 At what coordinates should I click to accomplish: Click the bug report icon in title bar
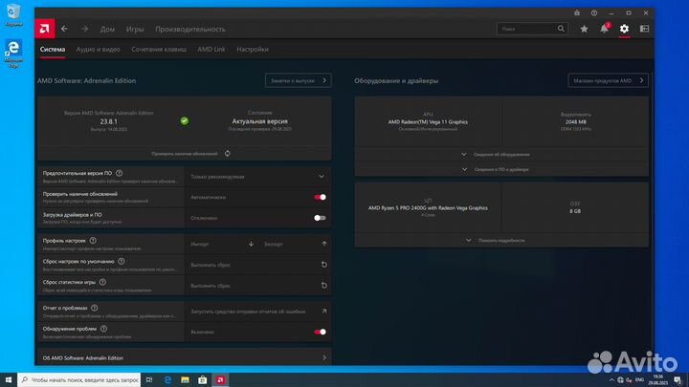click(x=577, y=13)
